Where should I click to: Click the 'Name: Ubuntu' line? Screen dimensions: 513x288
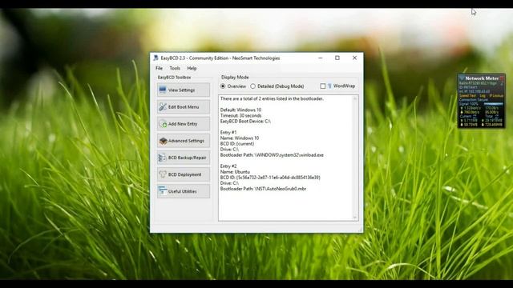tap(235, 172)
